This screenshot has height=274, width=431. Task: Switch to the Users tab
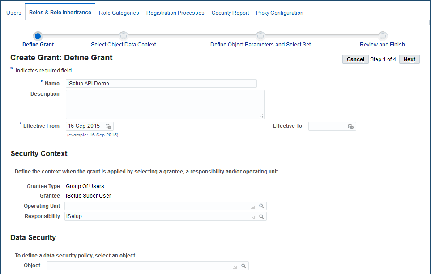(x=14, y=13)
